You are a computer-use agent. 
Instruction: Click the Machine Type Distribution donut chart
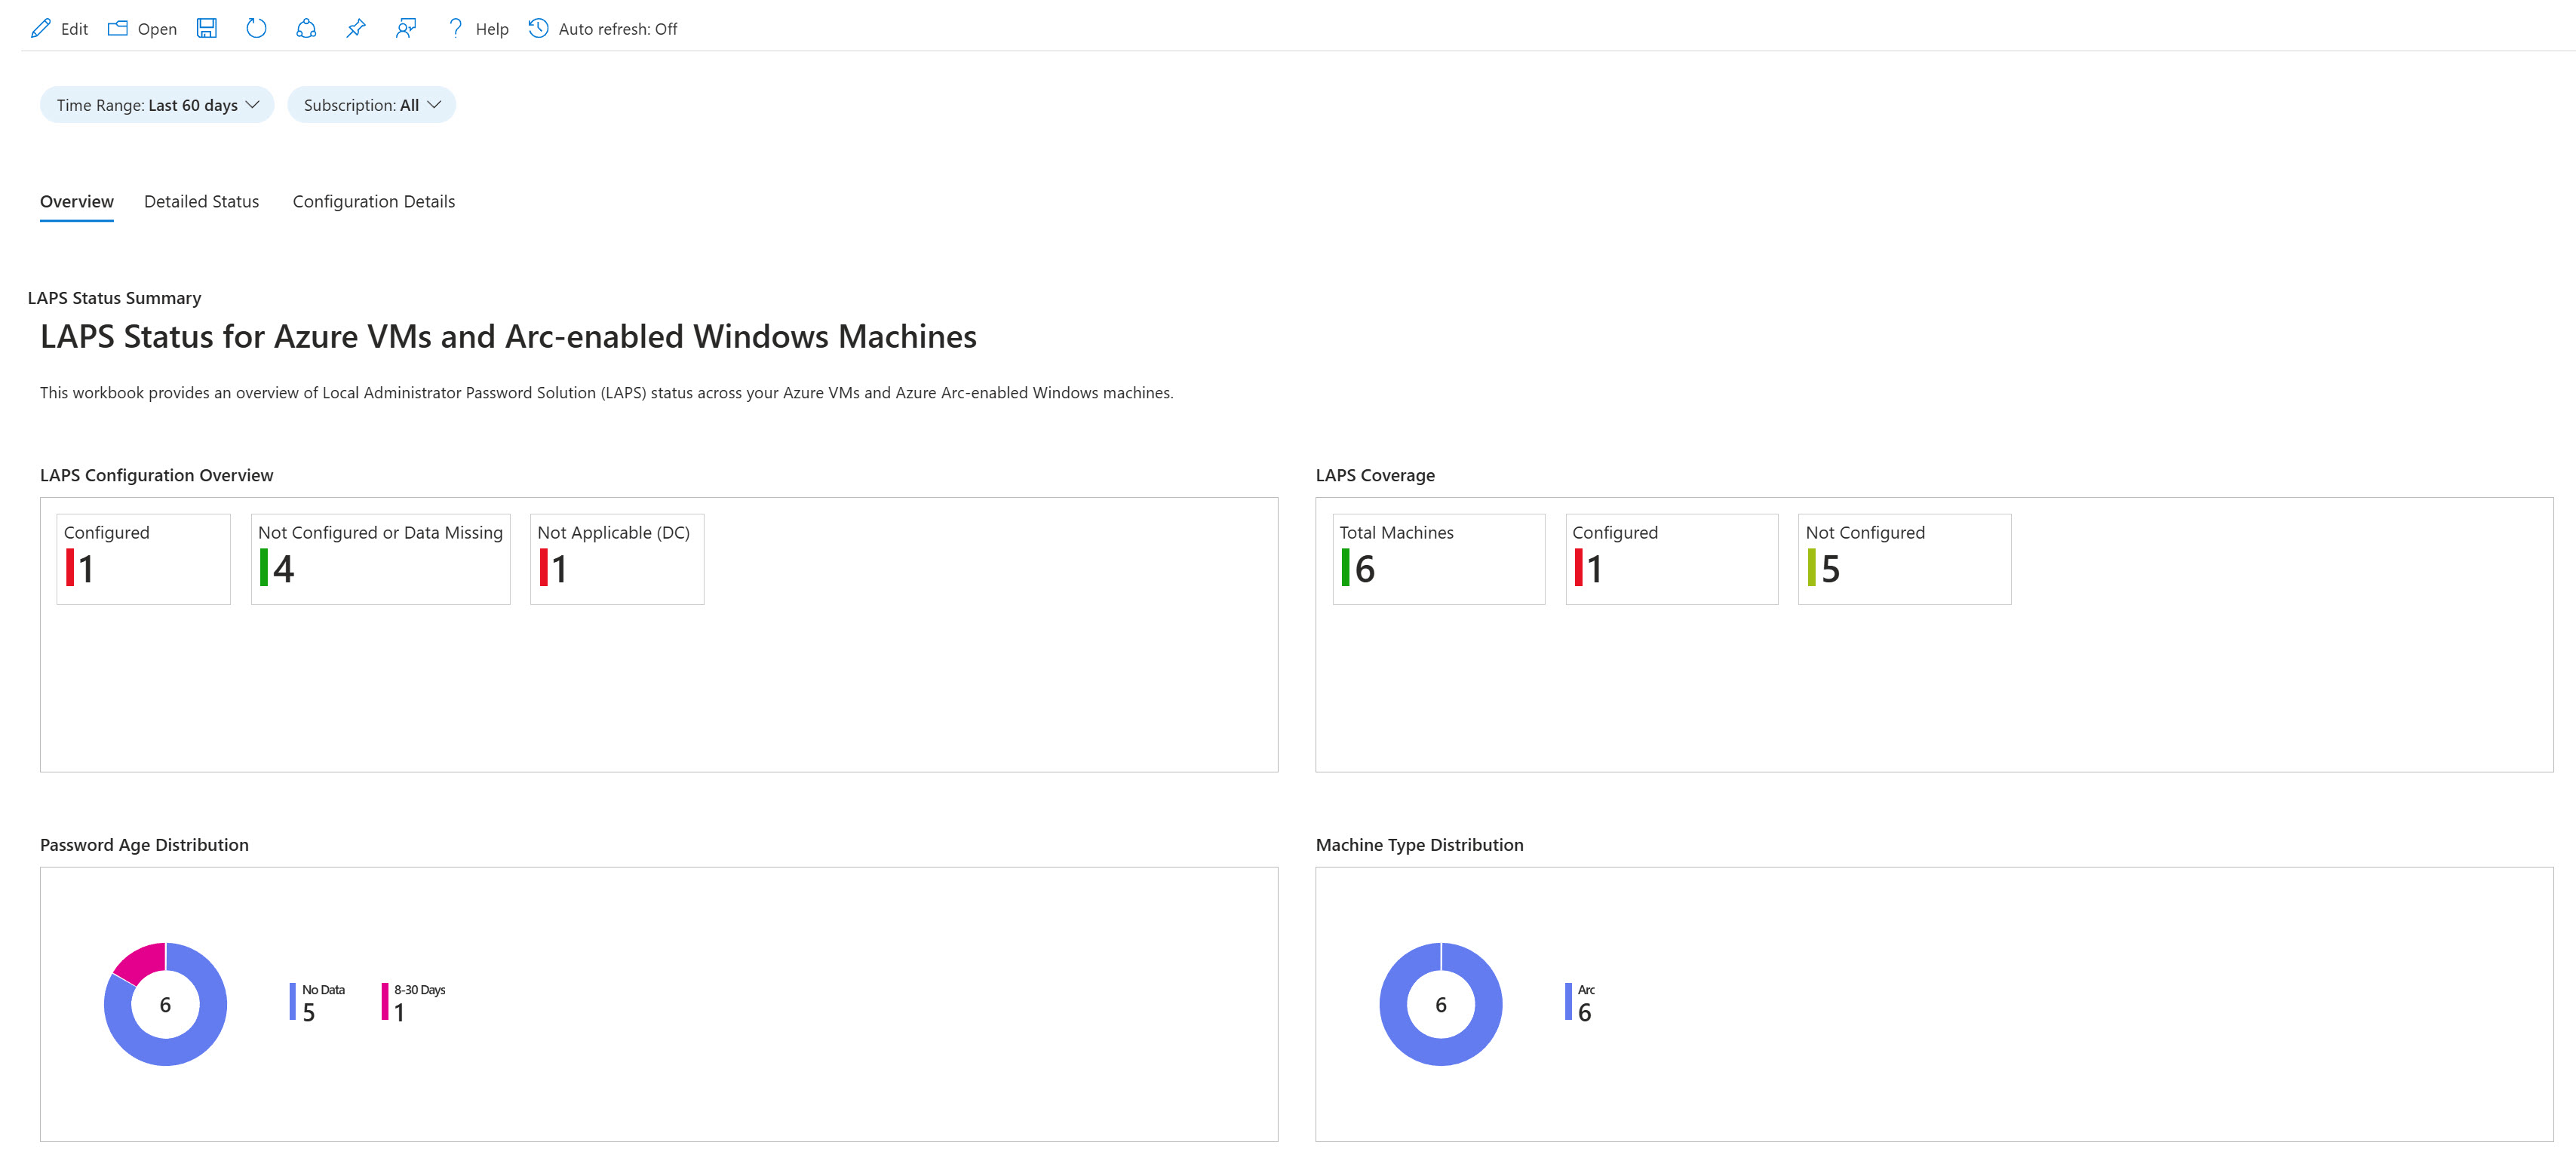1440,1004
